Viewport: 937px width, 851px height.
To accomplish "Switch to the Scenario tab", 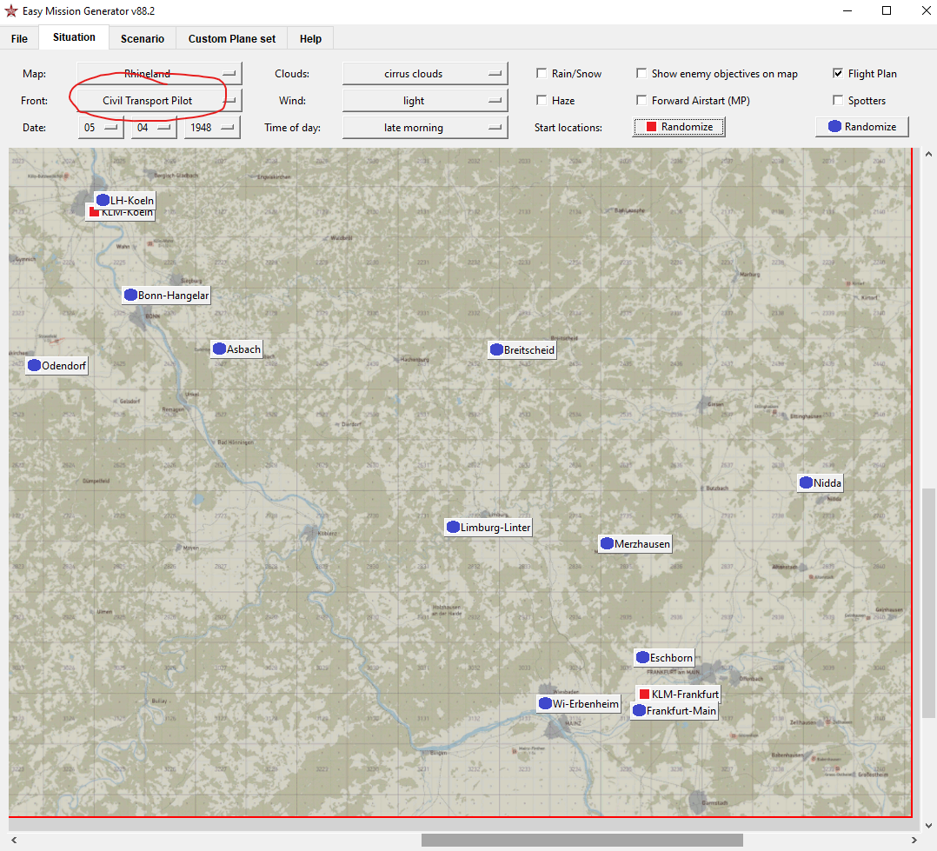I will [143, 39].
